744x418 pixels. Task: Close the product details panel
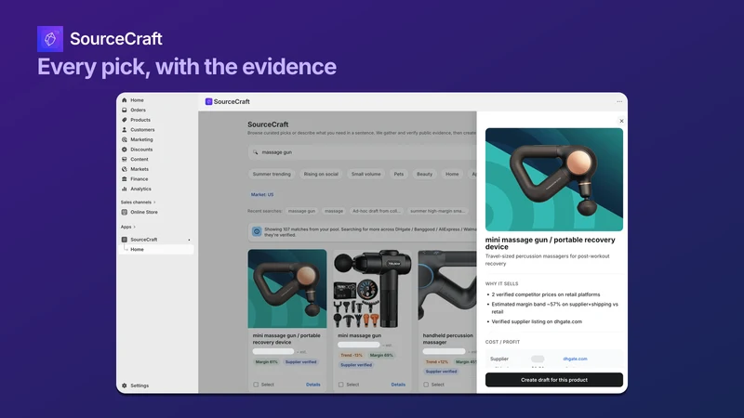(x=621, y=121)
